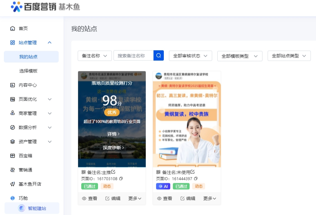Click the 我的站点 page heading
316x215 pixels.
[84, 29]
